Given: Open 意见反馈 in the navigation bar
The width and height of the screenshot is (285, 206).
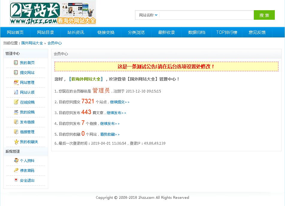Looking at the screenshot, I should pyautogui.click(x=257, y=32).
